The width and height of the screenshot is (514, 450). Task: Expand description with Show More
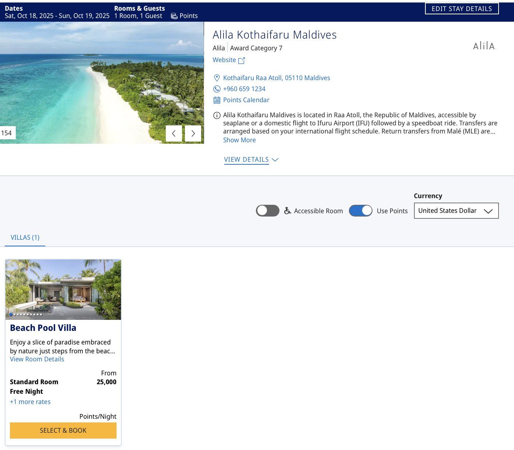(239, 140)
